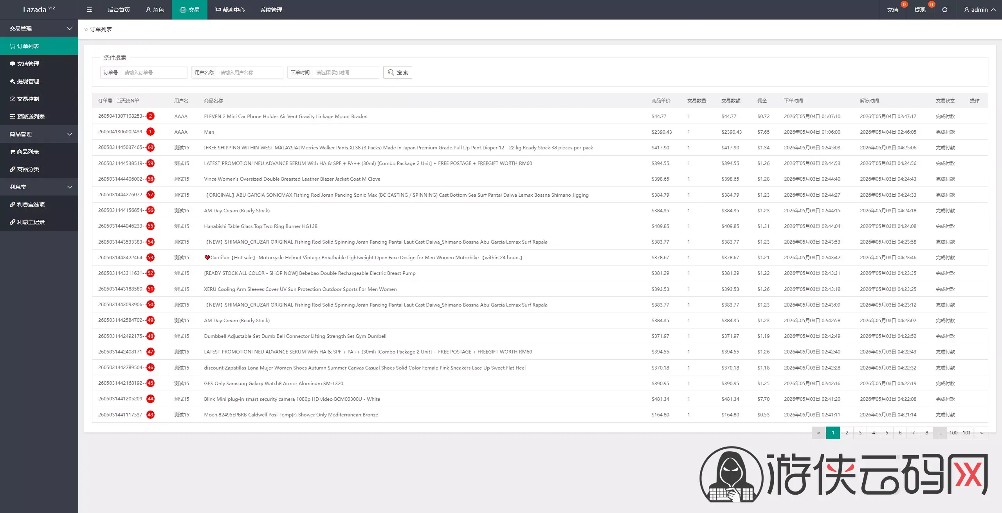Click the shopping cart icon for 订单列表
Viewport: 1002px width, 513px height.
[x=13, y=46]
